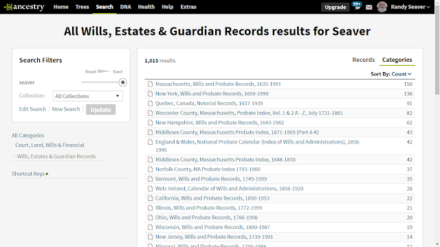Open New York, Wills and Probate Records, 1659-1999
Viewport: 440px width, 247px height.
pyautogui.click(x=212, y=93)
